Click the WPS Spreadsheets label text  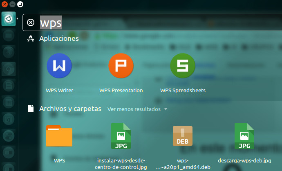pyautogui.click(x=183, y=90)
